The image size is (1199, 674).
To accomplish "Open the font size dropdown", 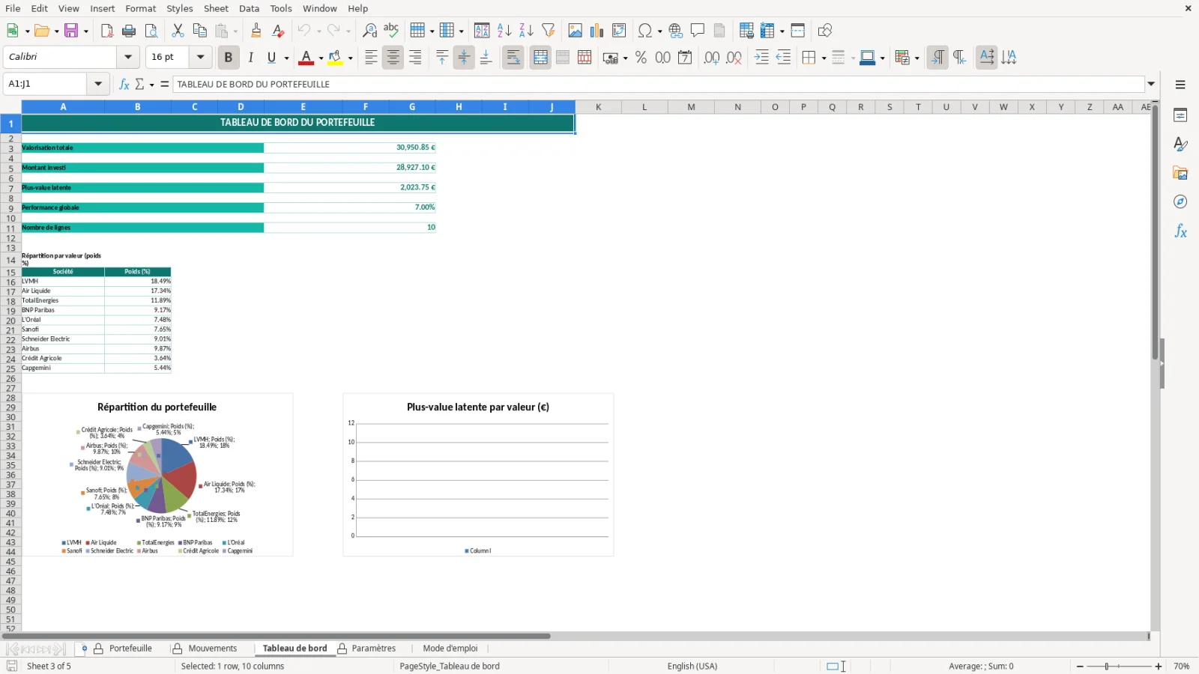I will [x=200, y=57].
